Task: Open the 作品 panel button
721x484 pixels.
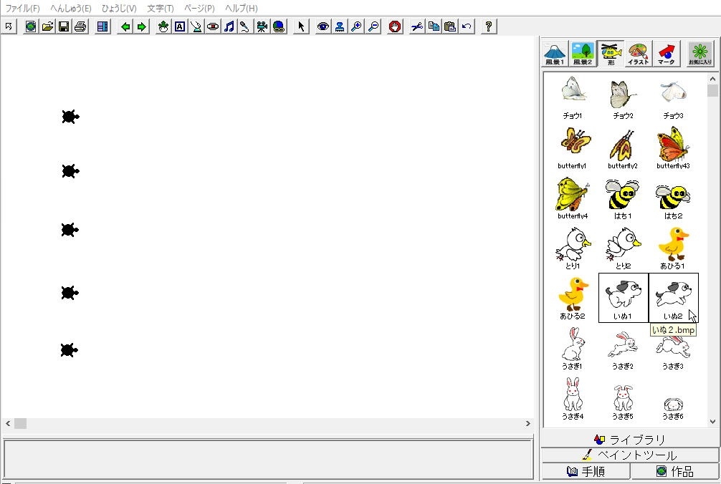Action: pyautogui.click(x=674, y=471)
